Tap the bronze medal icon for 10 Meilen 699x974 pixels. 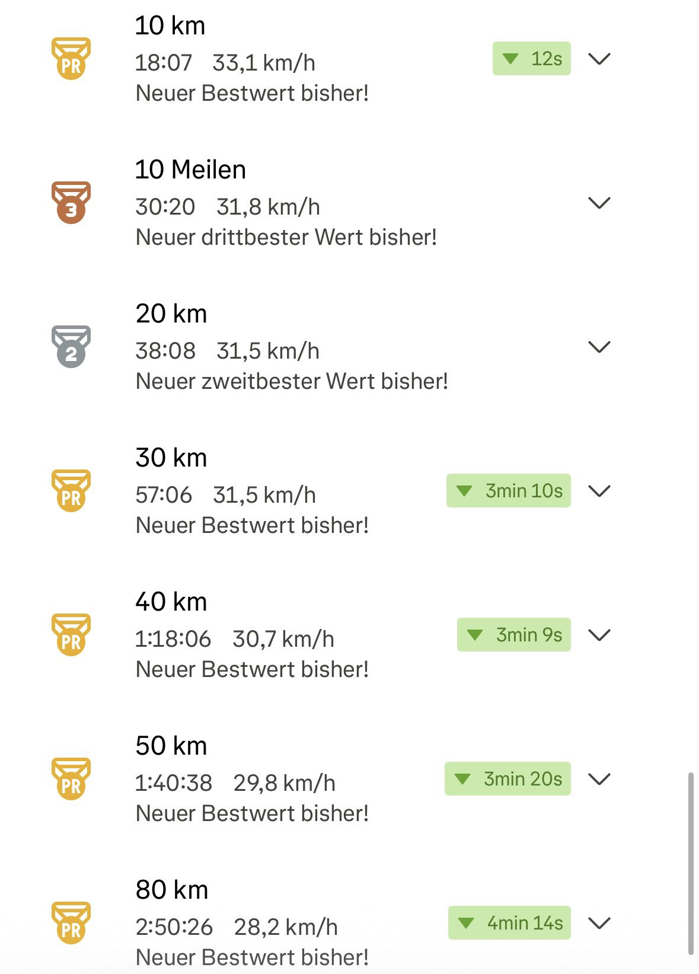pyautogui.click(x=71, y=203)
